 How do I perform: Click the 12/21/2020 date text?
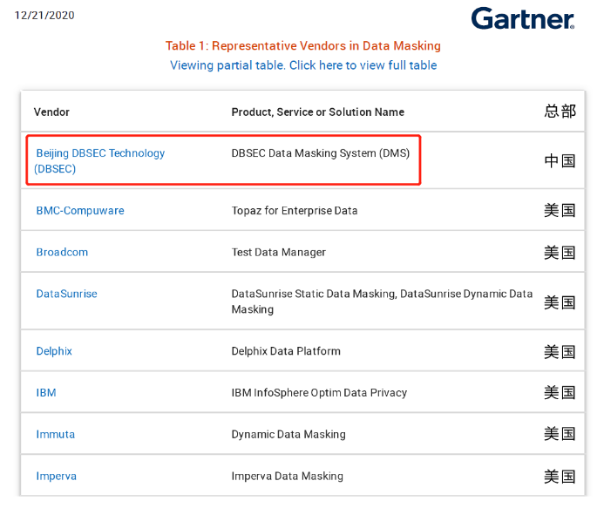pyautogui.click(x=44, y=16)
